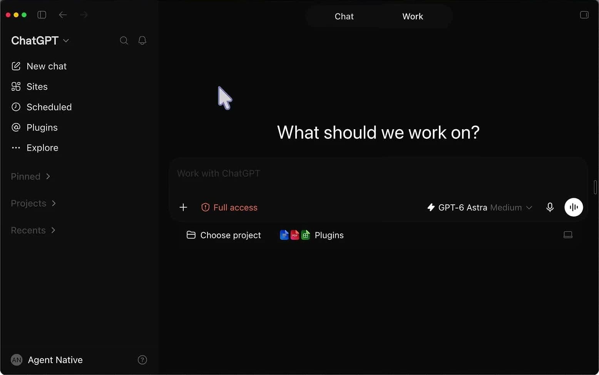Switch to the Chat tab
599x375 pixels.
344,17
